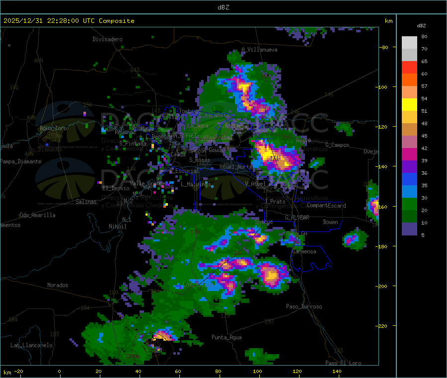The height and width of the screenshot is (378, 447).
Task: Click the Bowen location label
Action: coord(330,222)
